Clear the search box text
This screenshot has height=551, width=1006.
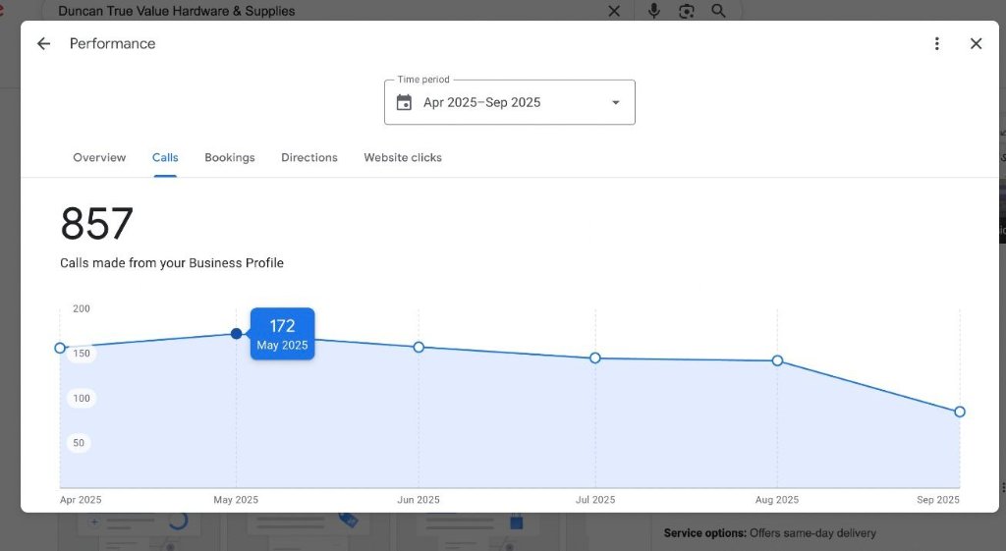614,11
